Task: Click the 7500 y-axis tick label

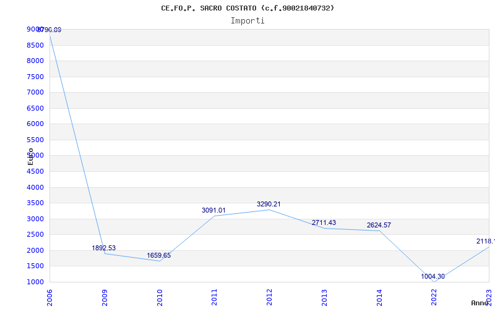Action: tap(35, 77)
